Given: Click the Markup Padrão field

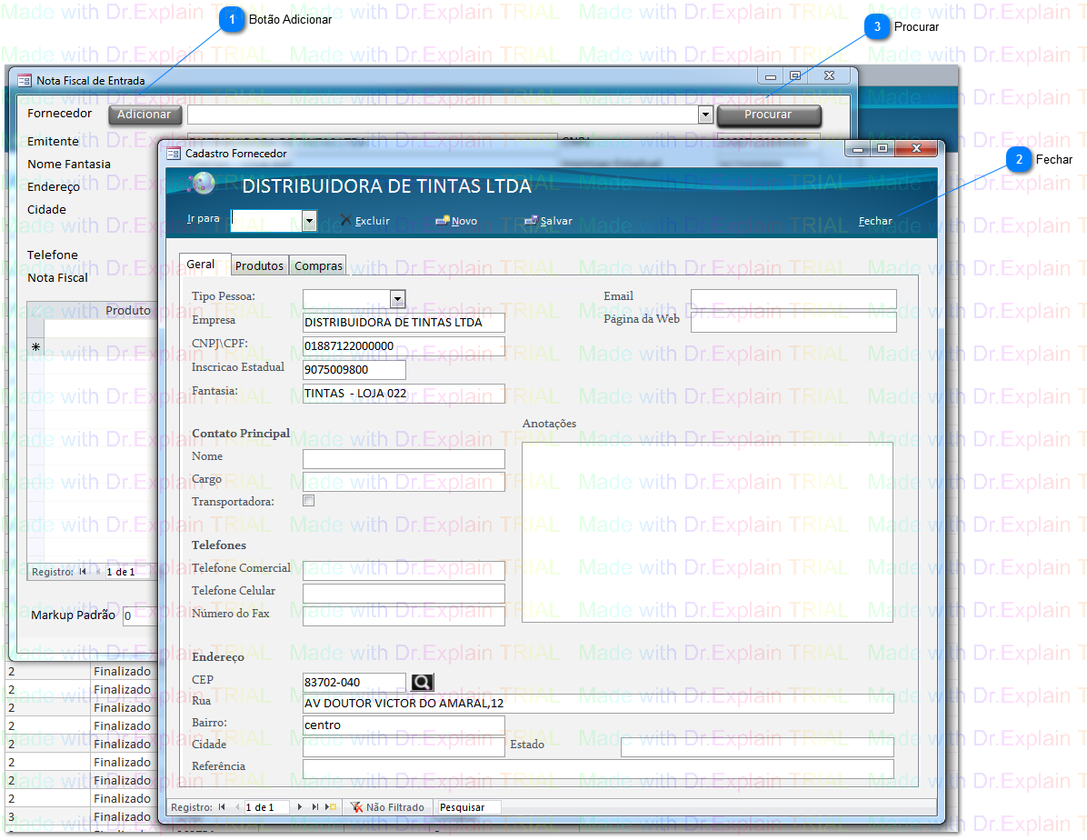Looking at the screenshot, I should click(x=139, y=616).
